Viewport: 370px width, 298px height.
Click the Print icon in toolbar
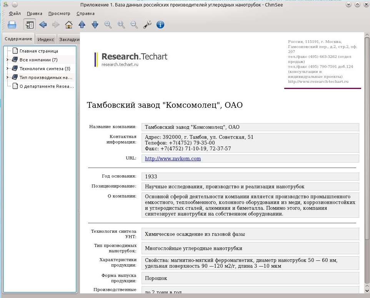[12, 25]
